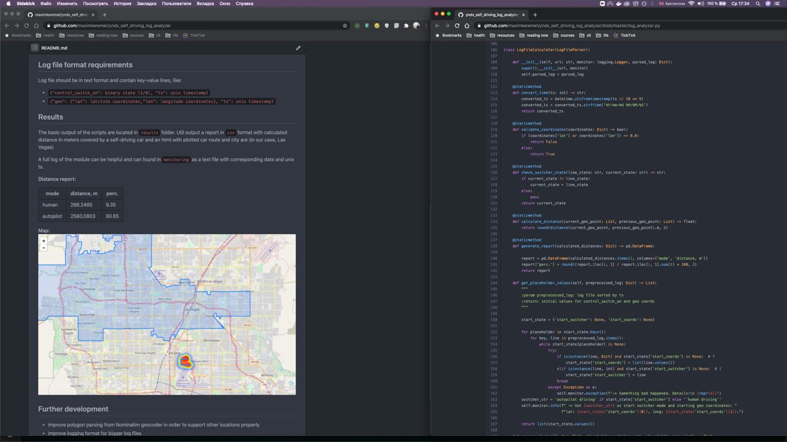Open the 'health' bookmarks folder in left window

click(x=45, y=36)
